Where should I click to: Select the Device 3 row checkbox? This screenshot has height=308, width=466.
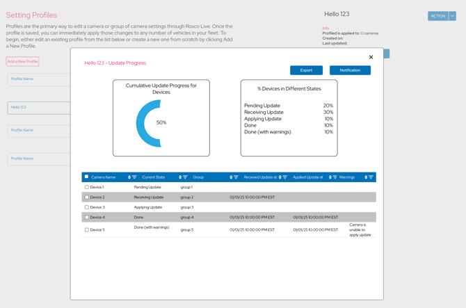[x=87, y=207]
